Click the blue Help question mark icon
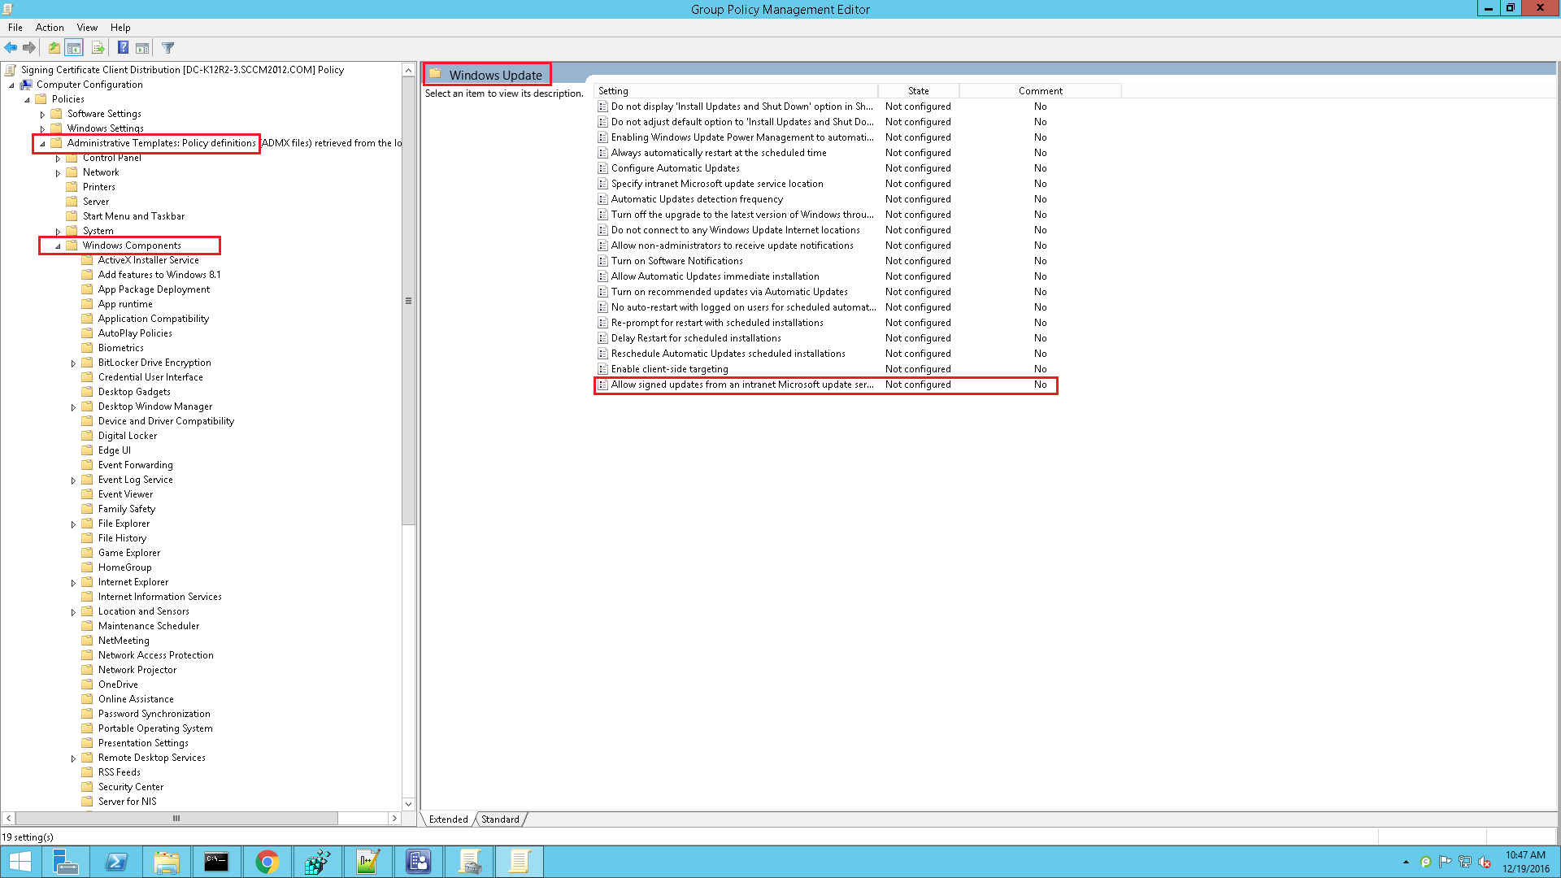The height and width of the screenshot is (878, 1561). (123, 48)
